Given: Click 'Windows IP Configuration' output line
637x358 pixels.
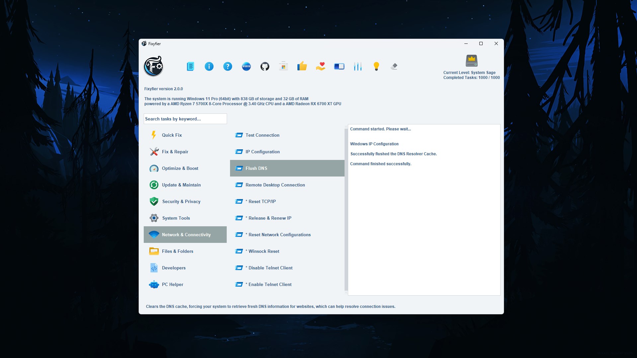Looking at the screenshot, I should 374,144.
